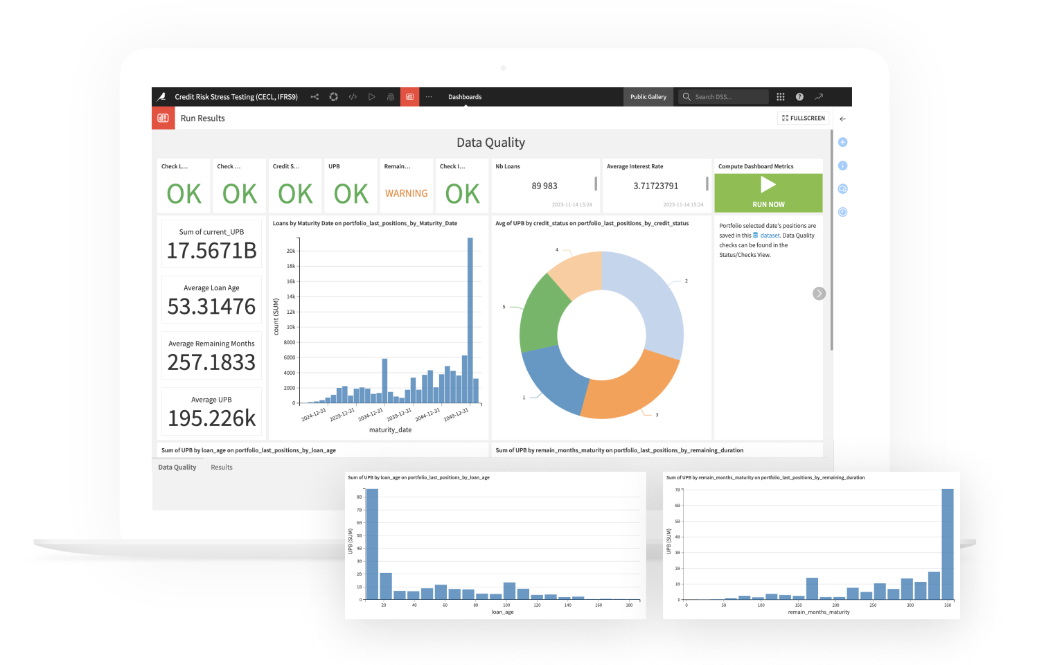Viewport: 1037px width, 665px height.
Task: Click the OK status in Check I... tile
Action: tap(463, 194)
